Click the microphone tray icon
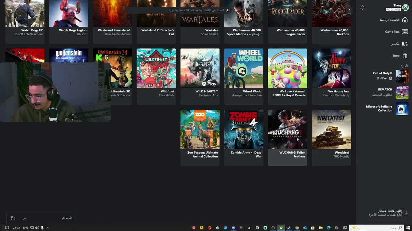The image size is (412, 231). pyautogui.click(x=42, y=228)
